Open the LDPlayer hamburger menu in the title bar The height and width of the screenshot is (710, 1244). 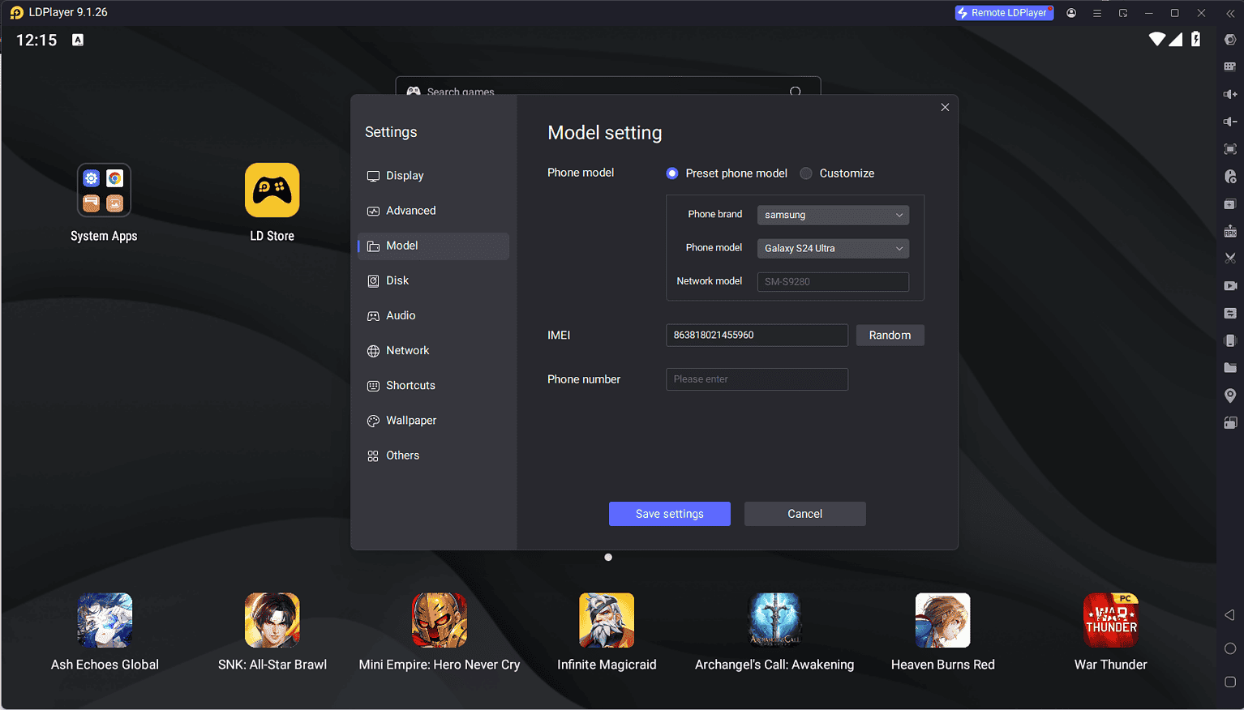[x=1096, y=12]
